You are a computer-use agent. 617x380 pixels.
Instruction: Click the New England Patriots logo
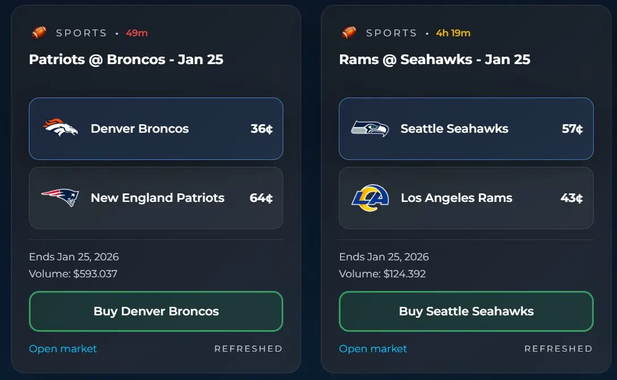[60, 198]
